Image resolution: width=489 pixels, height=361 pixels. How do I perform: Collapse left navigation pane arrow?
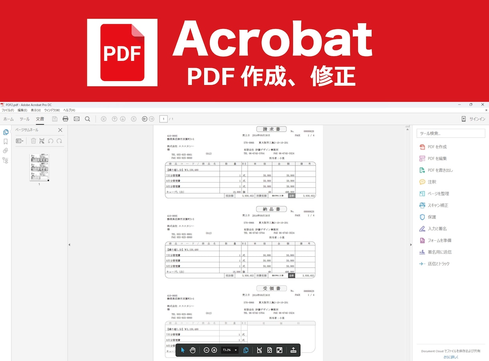point(69,245)
